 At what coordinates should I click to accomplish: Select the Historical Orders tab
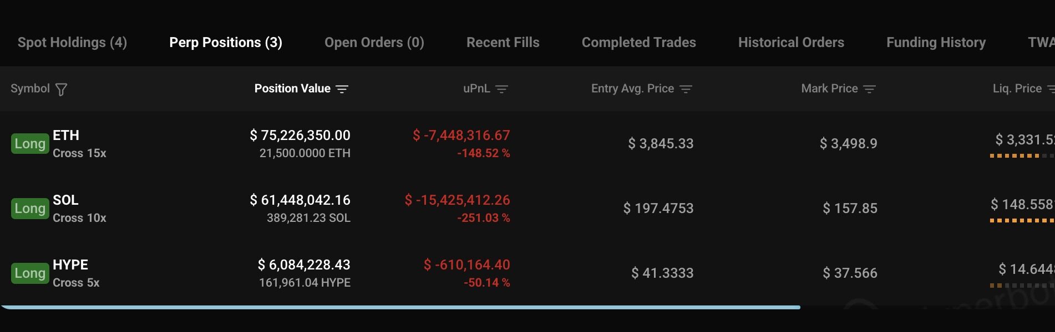coord(791,43)
